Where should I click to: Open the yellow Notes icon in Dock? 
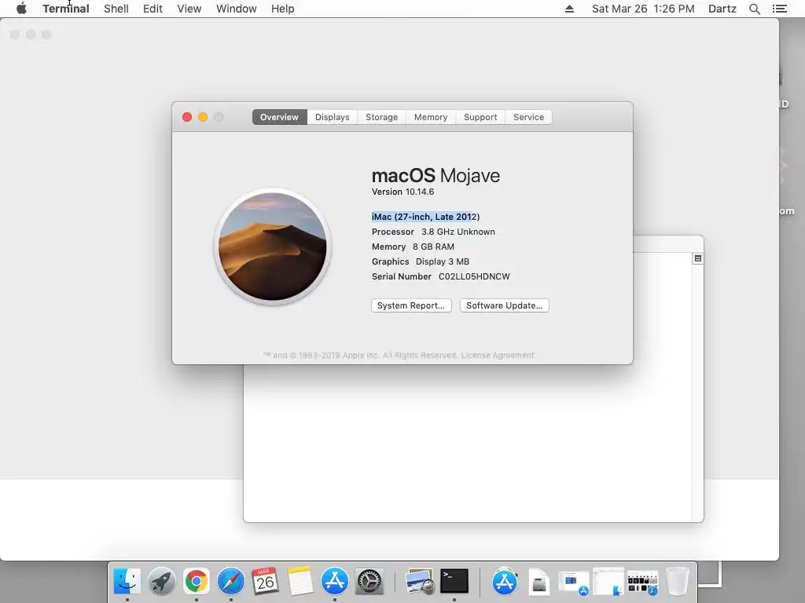[x=300, y=582]
